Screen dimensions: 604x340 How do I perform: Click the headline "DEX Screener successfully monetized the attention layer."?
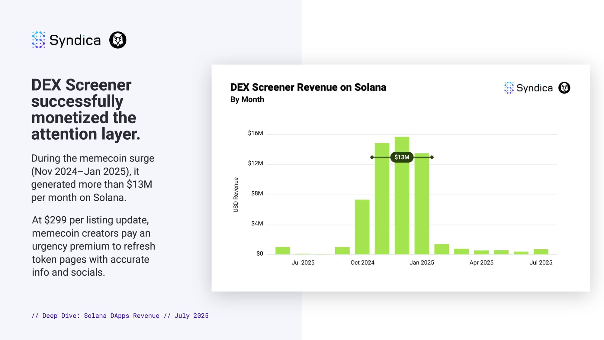86,109
